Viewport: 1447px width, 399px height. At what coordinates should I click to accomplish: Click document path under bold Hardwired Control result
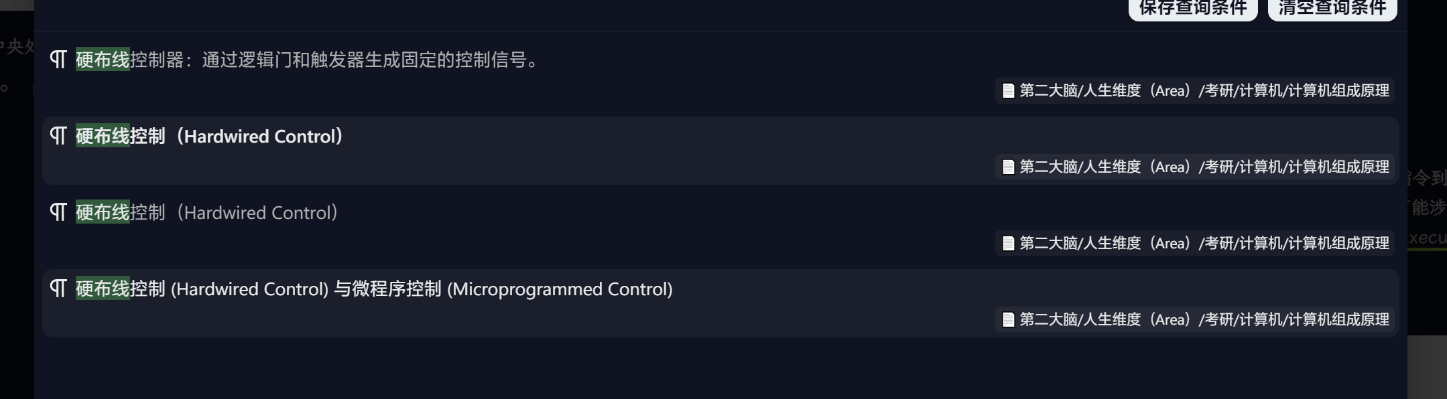(x=1204, y=167)
